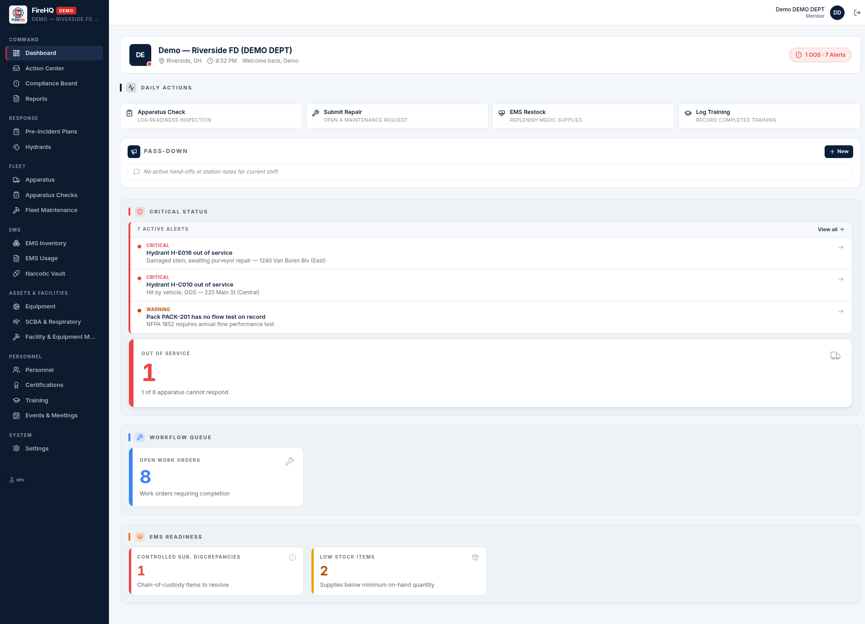Viewport: 865px width, 624px height.
Task: Click the '1 OOS · 7 Alerts' badge
Action: coord(820,55)
